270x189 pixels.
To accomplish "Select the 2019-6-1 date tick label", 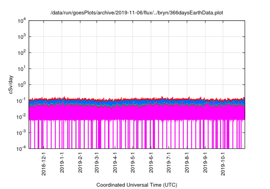I will coord(151,163).
